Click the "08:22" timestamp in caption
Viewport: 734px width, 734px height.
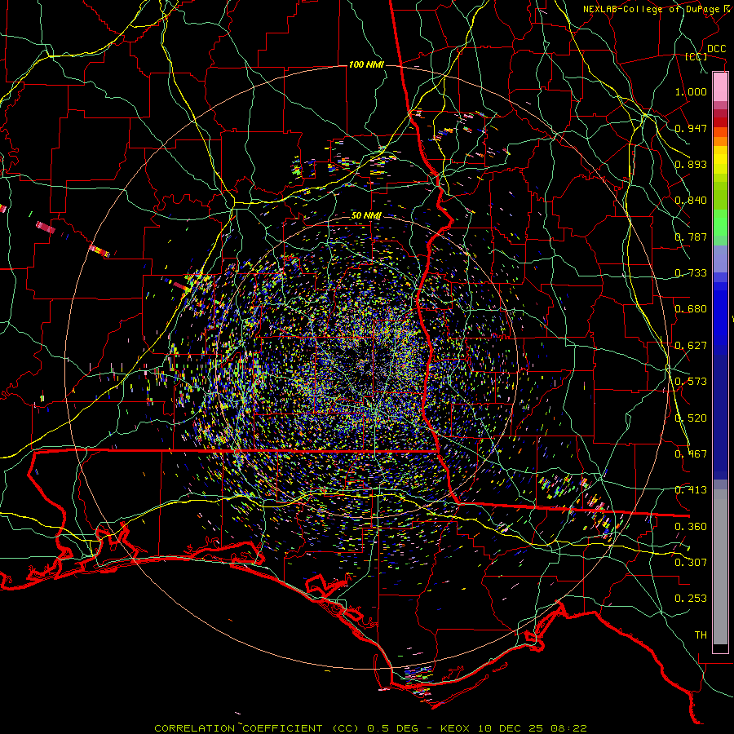(568, 728)
